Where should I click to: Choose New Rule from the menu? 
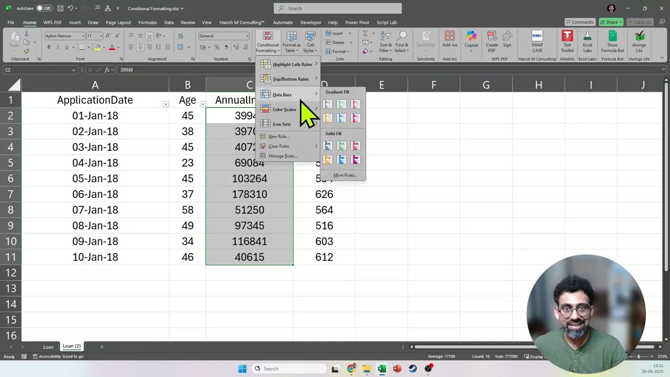pos(289,136)
